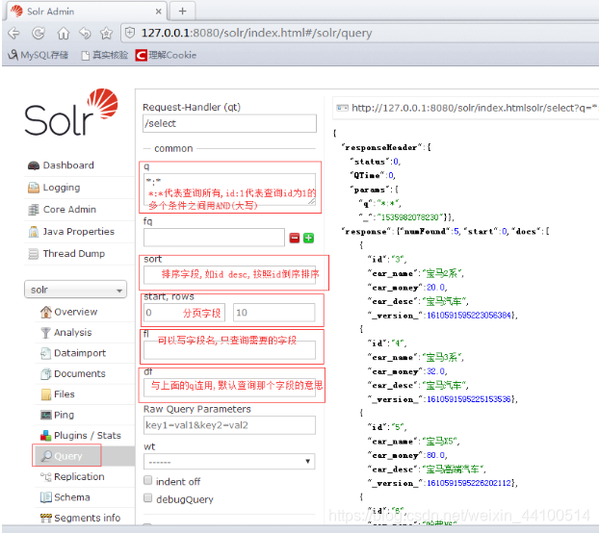Open Plugins / Stats
The height and width of the screenshot is (533, 599).
coord(87,435)
